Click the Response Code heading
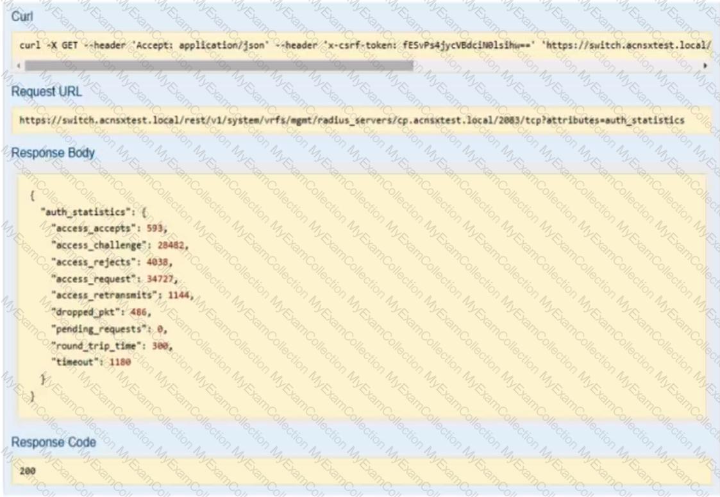The image size is (720, 497). tap(54, 442)
